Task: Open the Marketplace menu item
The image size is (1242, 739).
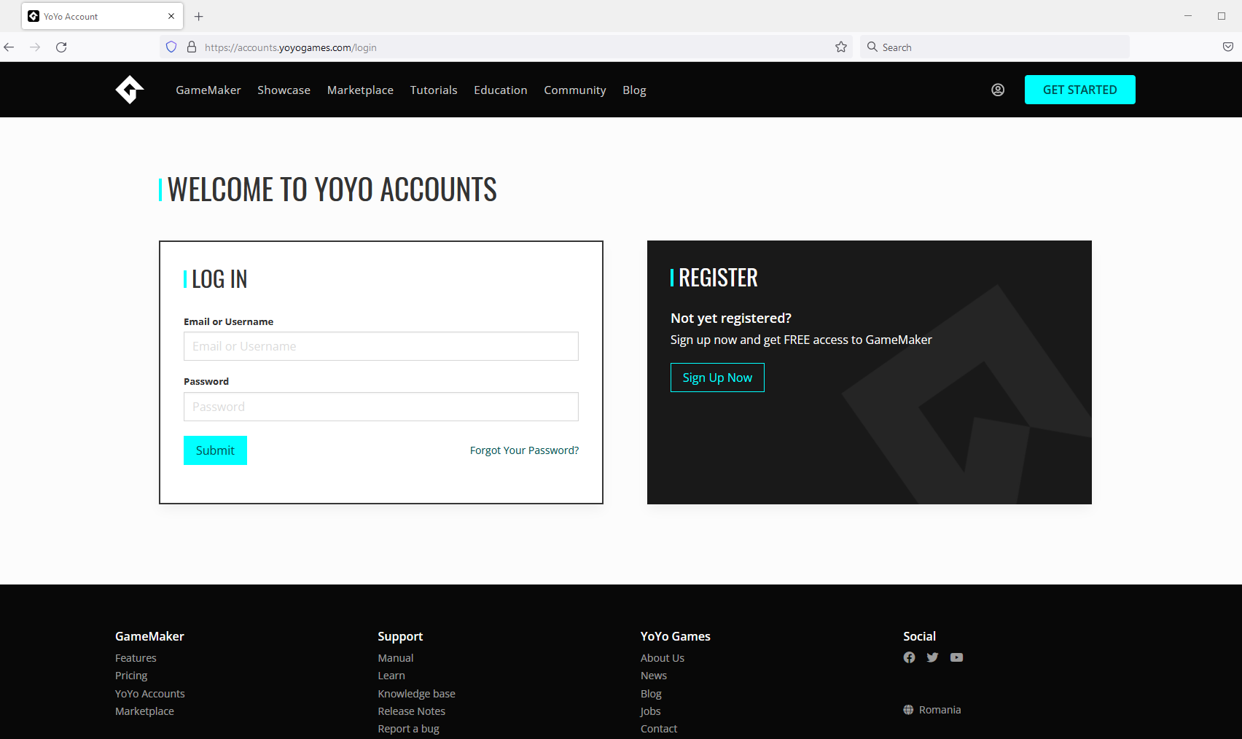Action: click(x=360, y=90)
